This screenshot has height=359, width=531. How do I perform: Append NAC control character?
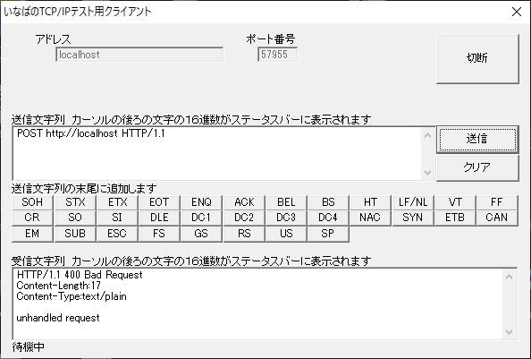click(x=370, y=218)
